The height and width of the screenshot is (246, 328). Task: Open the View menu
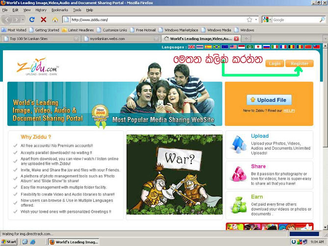[27, 10]
